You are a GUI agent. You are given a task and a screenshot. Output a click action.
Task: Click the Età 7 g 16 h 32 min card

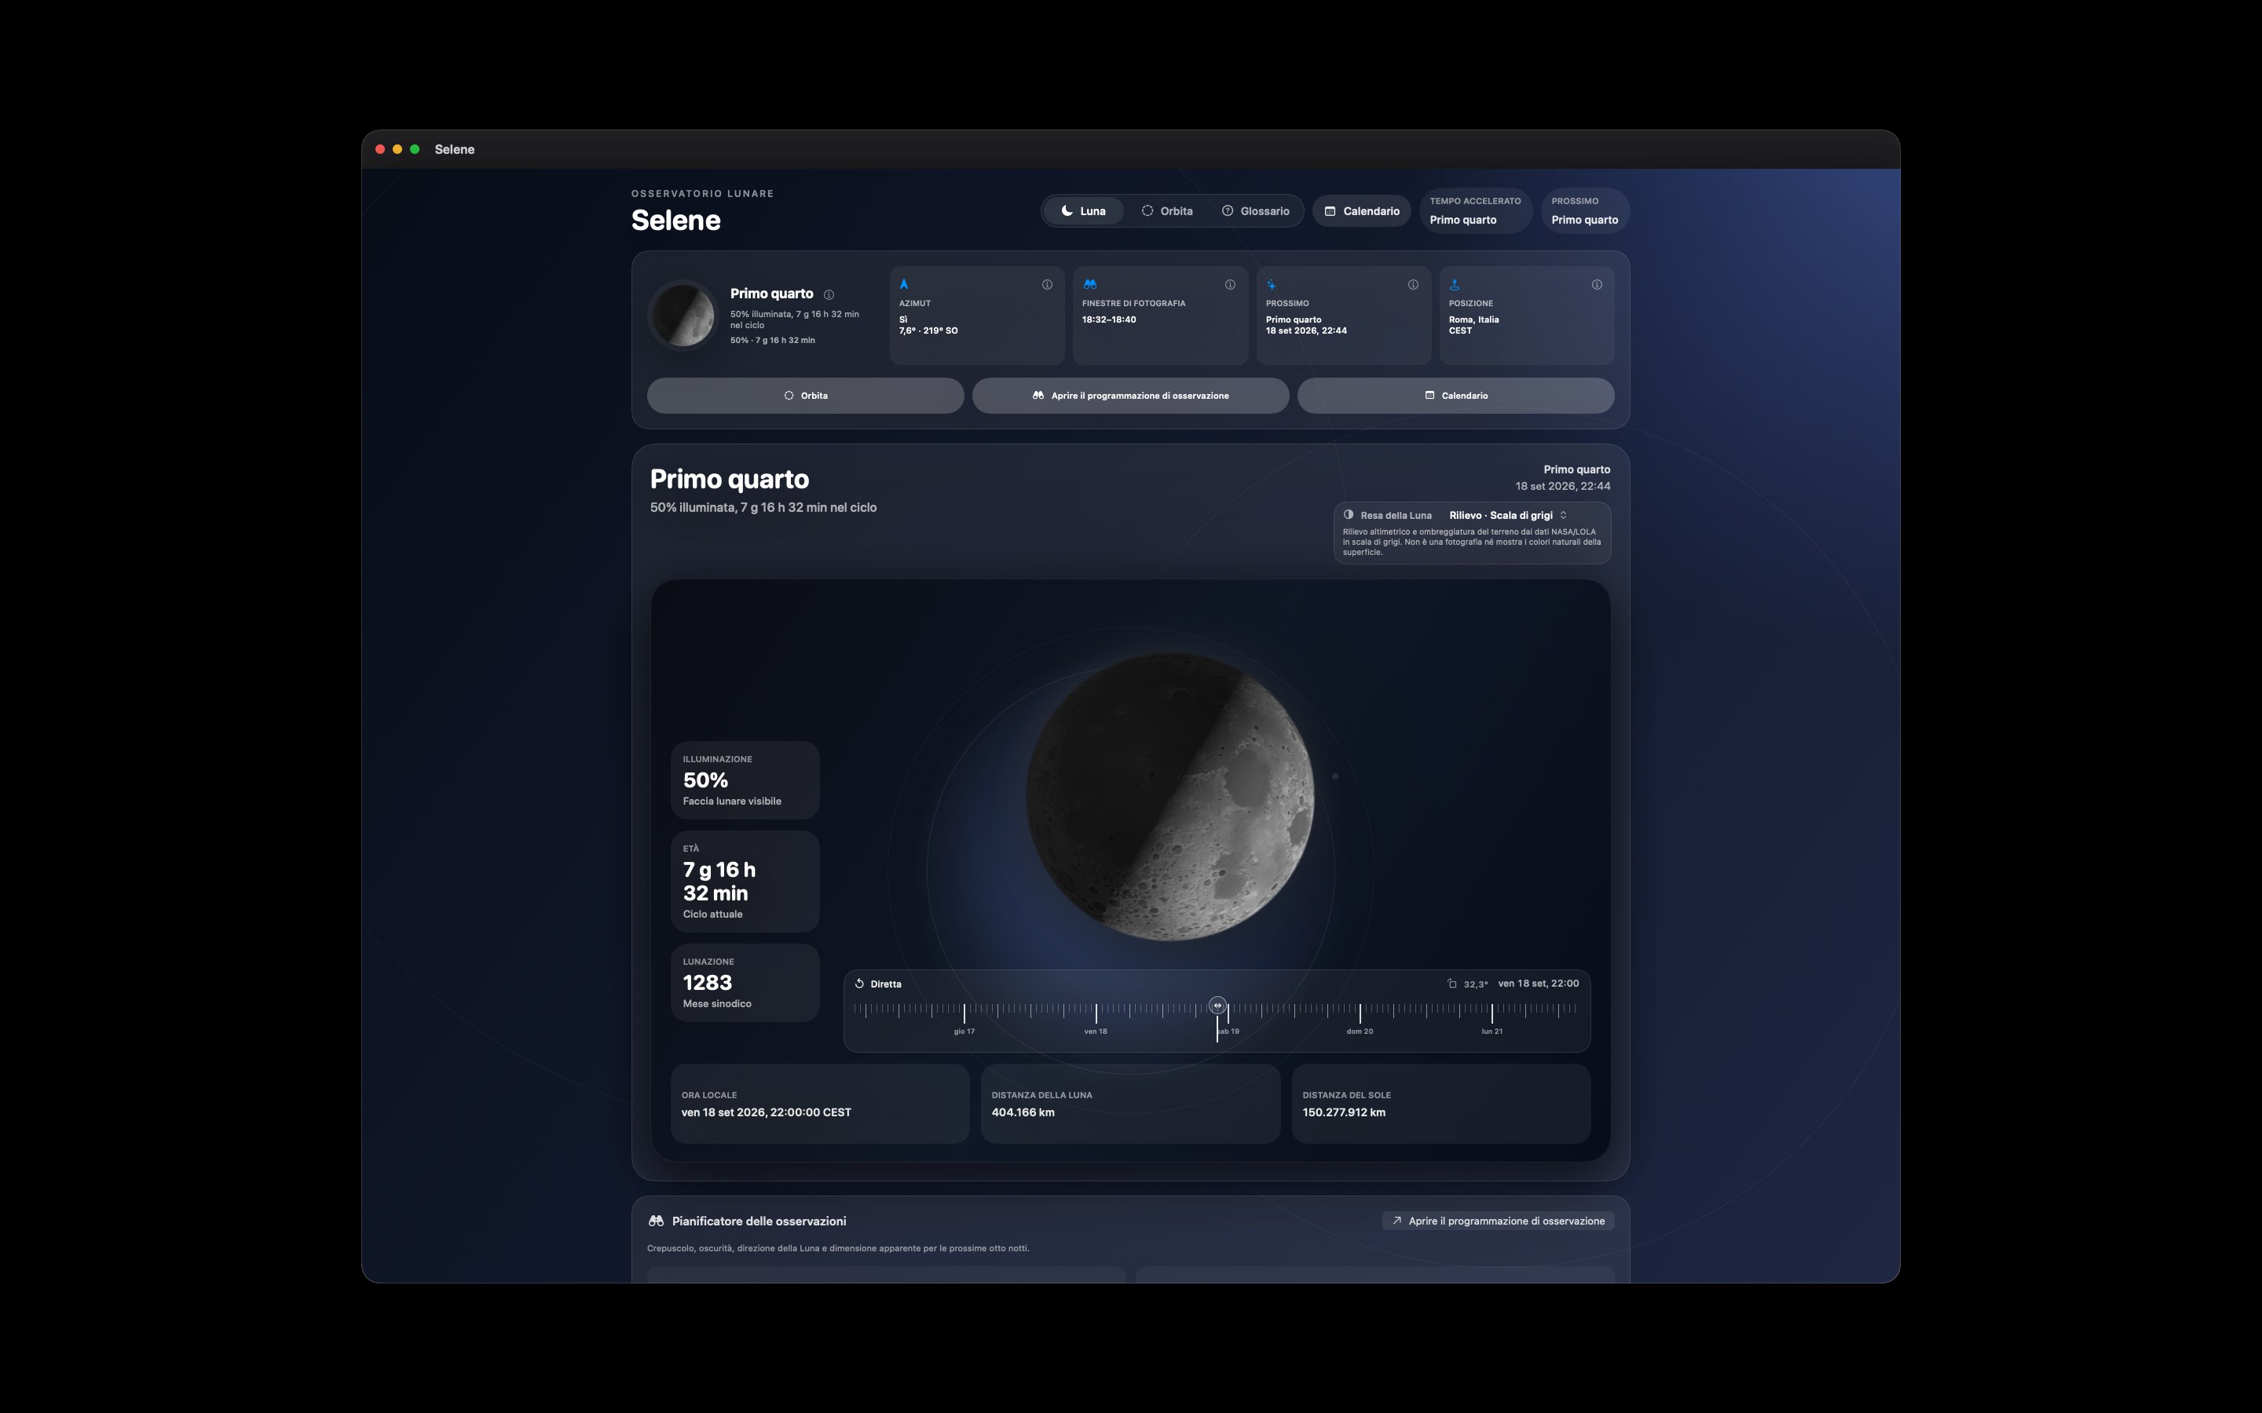(x=745, y=882)
